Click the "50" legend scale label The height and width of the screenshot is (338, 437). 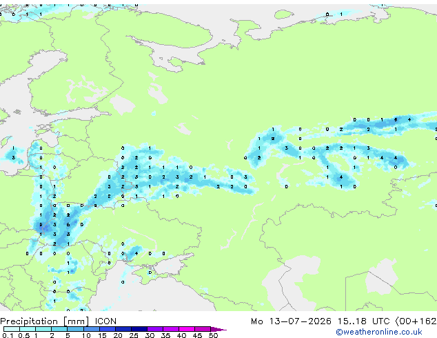[x=213, y=335]
